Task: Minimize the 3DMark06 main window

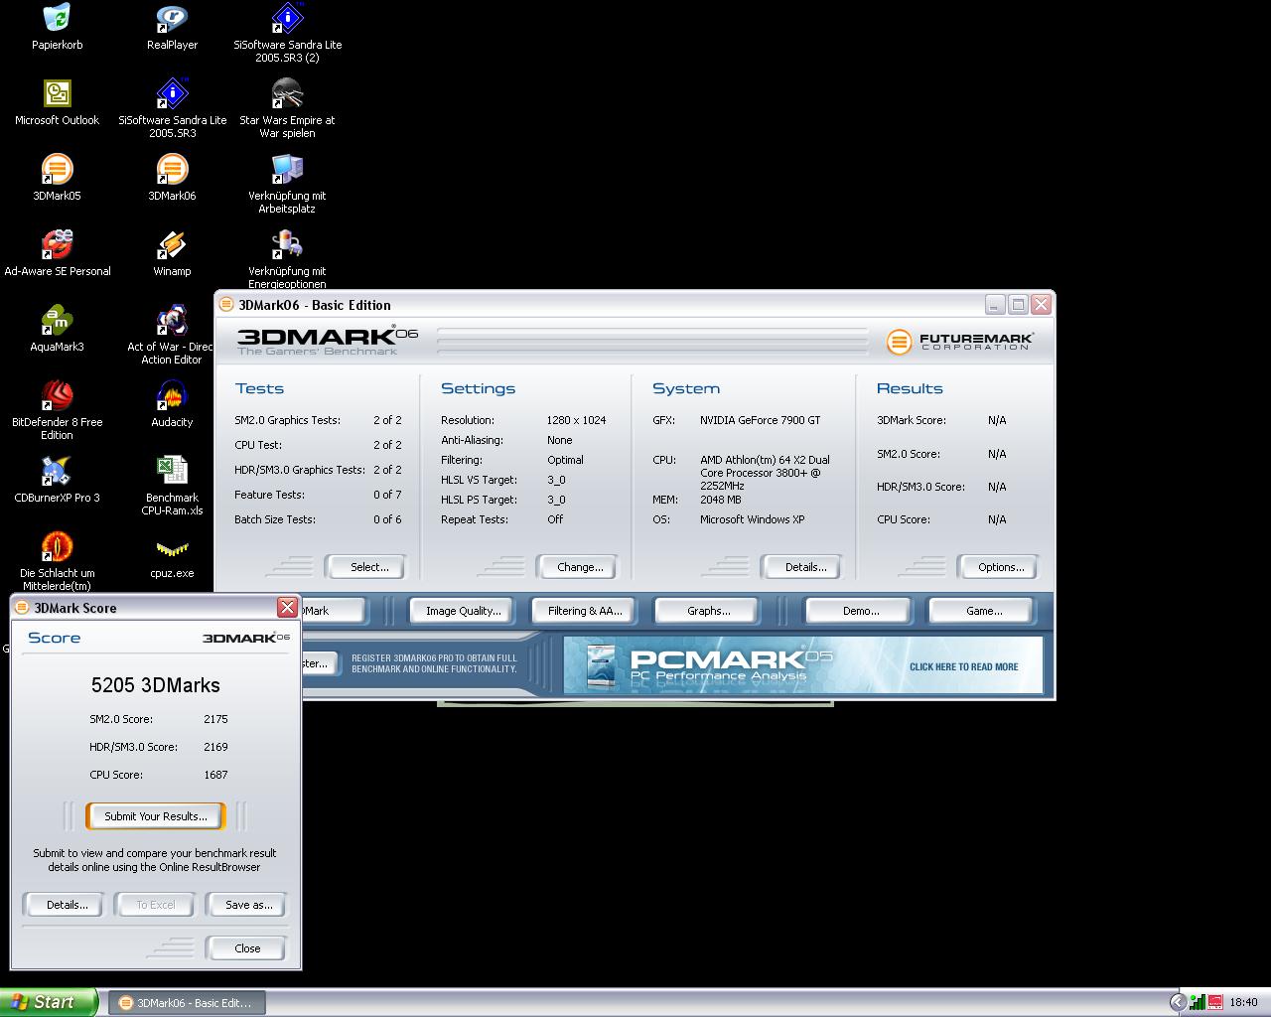Action: click(995, 304)
